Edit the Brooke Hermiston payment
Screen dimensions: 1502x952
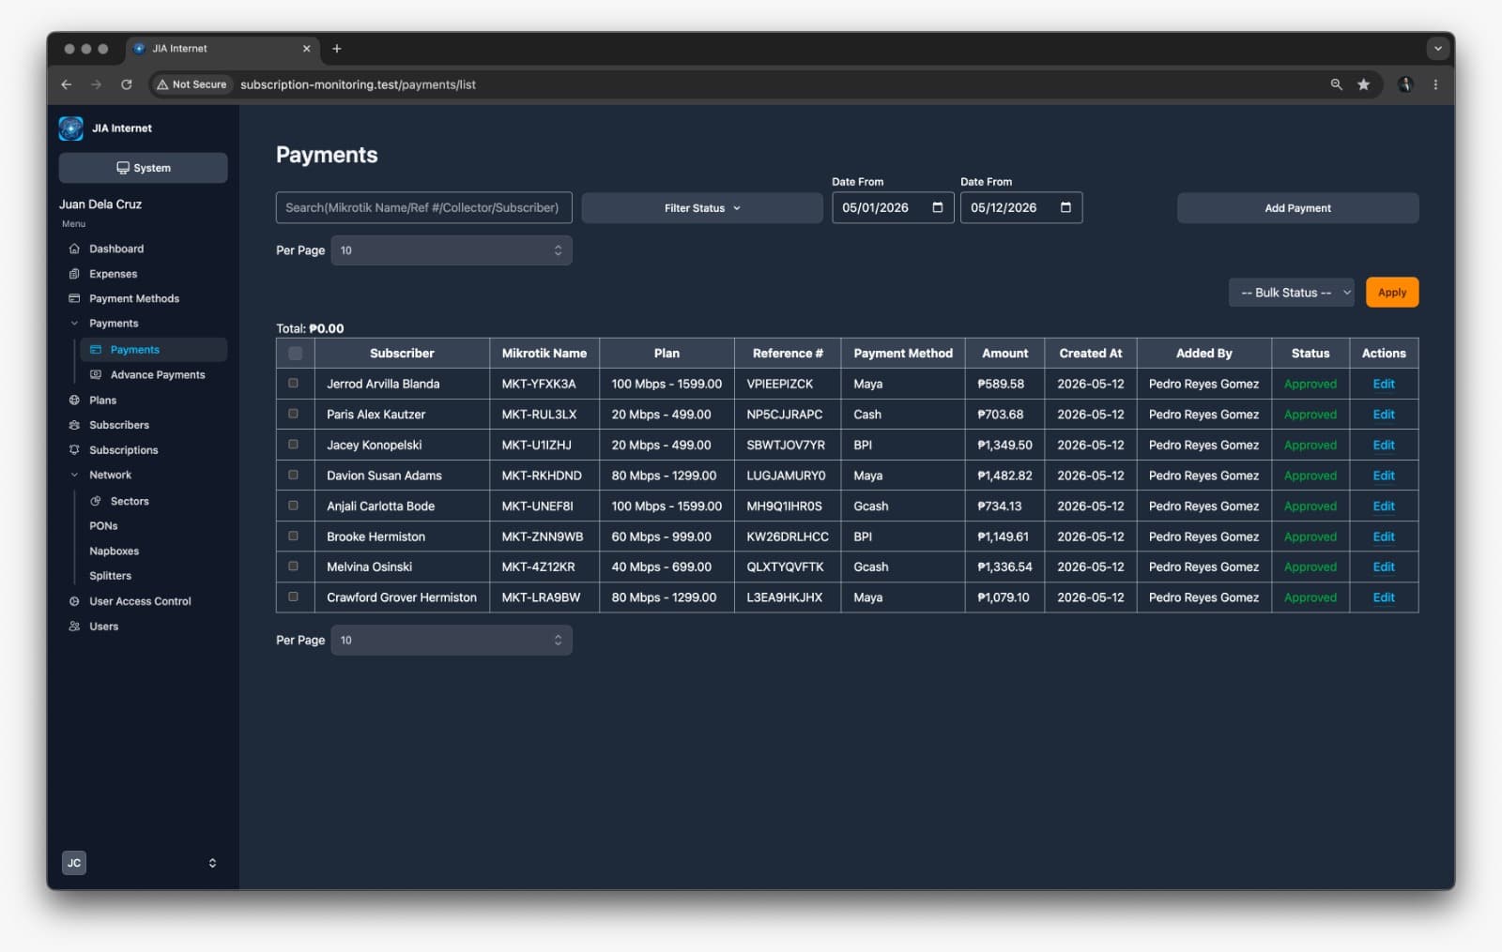tap(1384, 536)
